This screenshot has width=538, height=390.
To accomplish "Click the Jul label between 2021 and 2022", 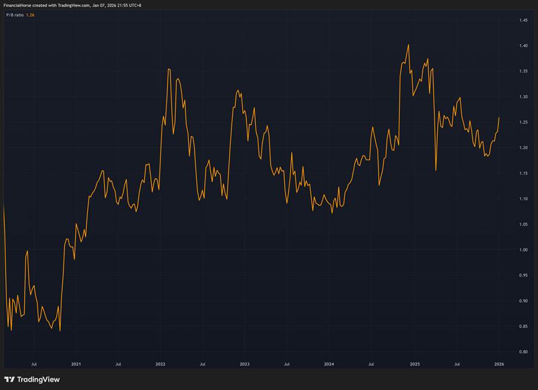I will pos(118,363).
